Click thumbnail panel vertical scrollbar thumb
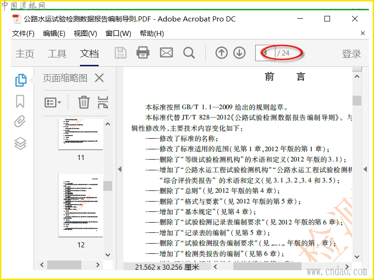Viewport: 374px width, 280px height. point(108,186)
